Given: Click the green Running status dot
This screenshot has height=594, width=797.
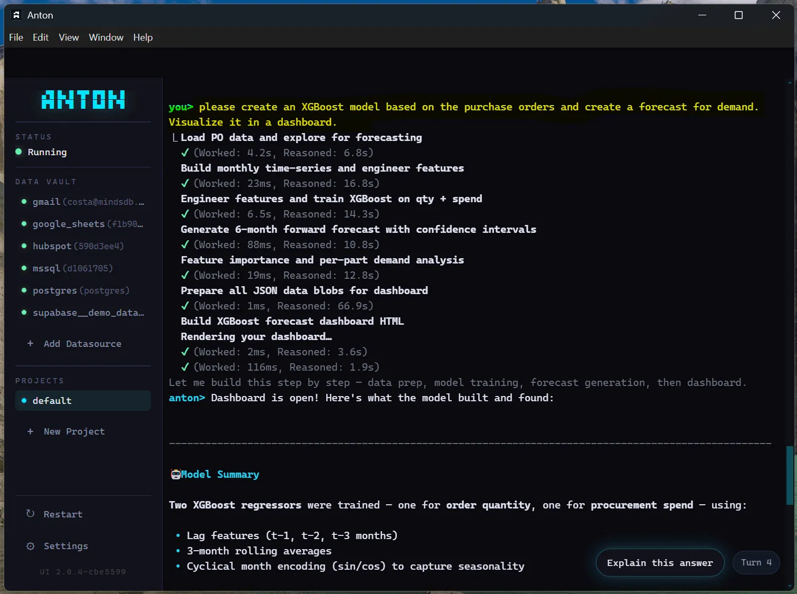Looking at the screenshot, I should (x=19, y=152).
